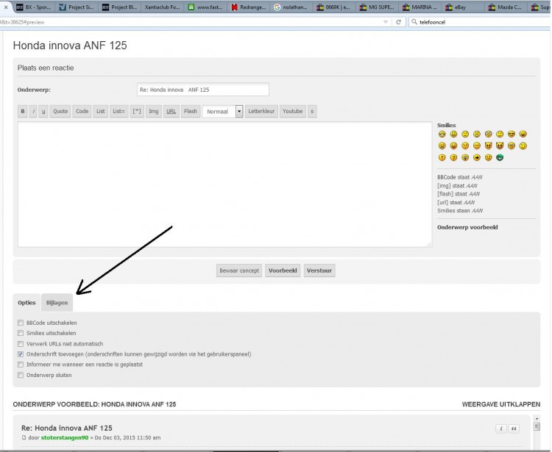Apply bold with the B button
The image size is (552, 452).
pyautogui.click(x=23, y=112)
